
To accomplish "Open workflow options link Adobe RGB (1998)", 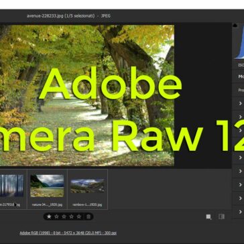I will tap(68, 233).
